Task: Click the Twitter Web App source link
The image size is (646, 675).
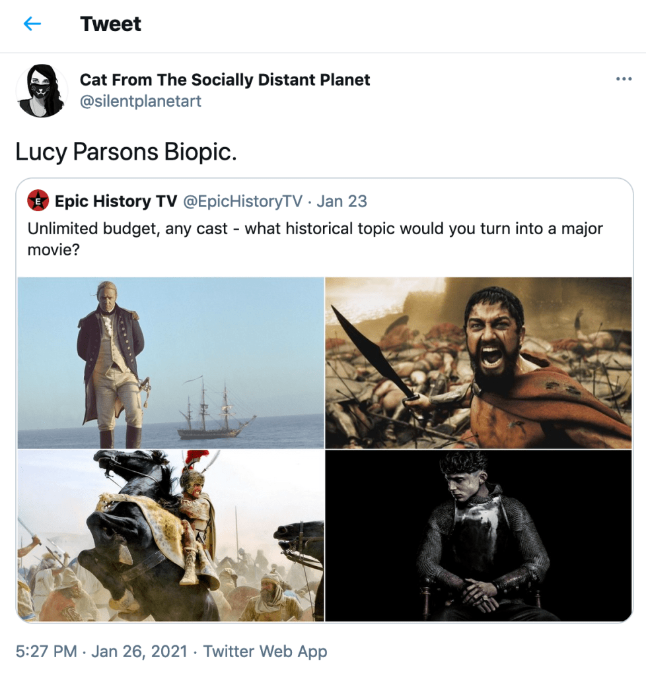Action: pyautogui.click(x=265, y=652)
